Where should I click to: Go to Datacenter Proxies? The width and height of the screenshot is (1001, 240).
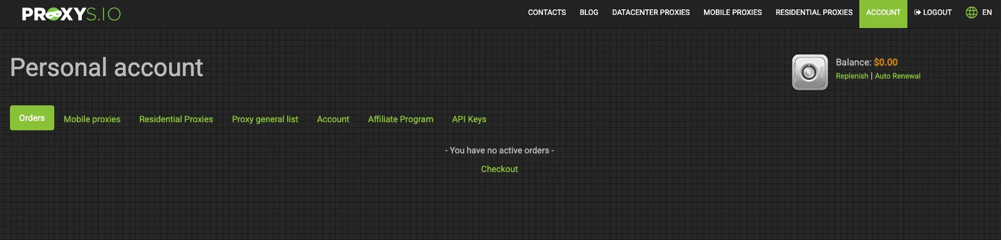click(x=651, y=12)
